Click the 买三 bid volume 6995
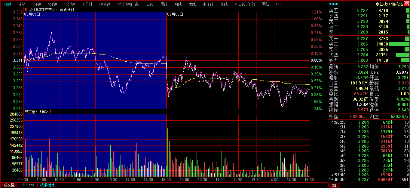Viewport: 410px width, 188px height. [x=383, y=49]
